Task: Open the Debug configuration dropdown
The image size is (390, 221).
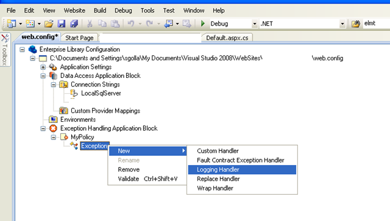Action: click(x=255, y=24)
